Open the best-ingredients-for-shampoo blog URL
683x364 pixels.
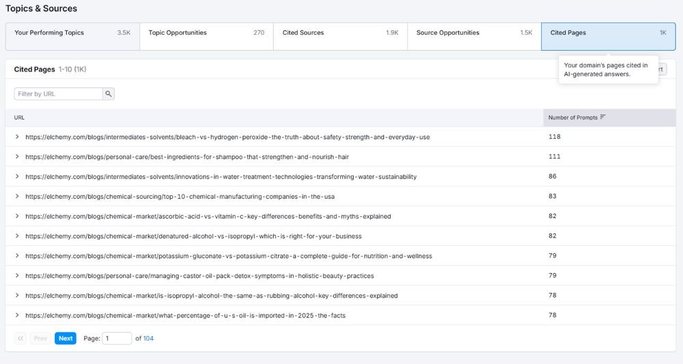click(187, 157)
